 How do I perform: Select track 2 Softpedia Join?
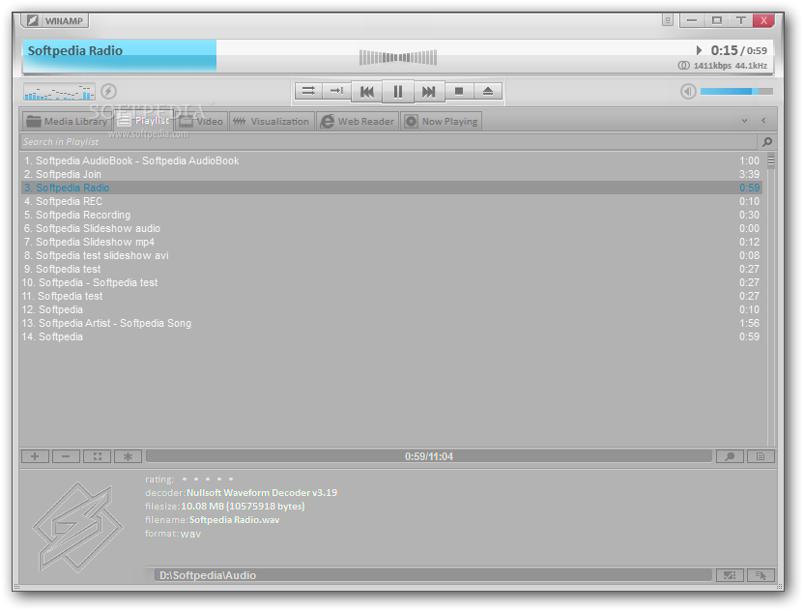391,174
